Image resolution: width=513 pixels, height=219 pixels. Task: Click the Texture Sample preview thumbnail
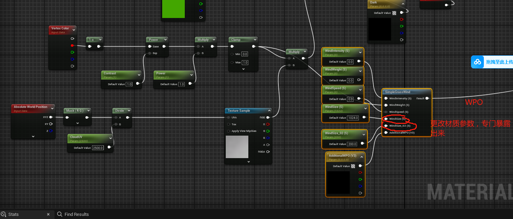click(237, 147)
